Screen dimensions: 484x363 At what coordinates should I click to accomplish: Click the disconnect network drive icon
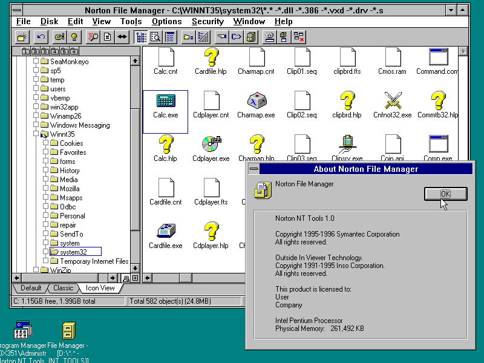(299, 37)
